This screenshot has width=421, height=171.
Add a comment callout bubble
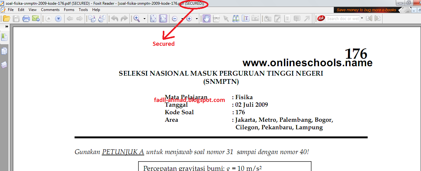coord(297,19)
